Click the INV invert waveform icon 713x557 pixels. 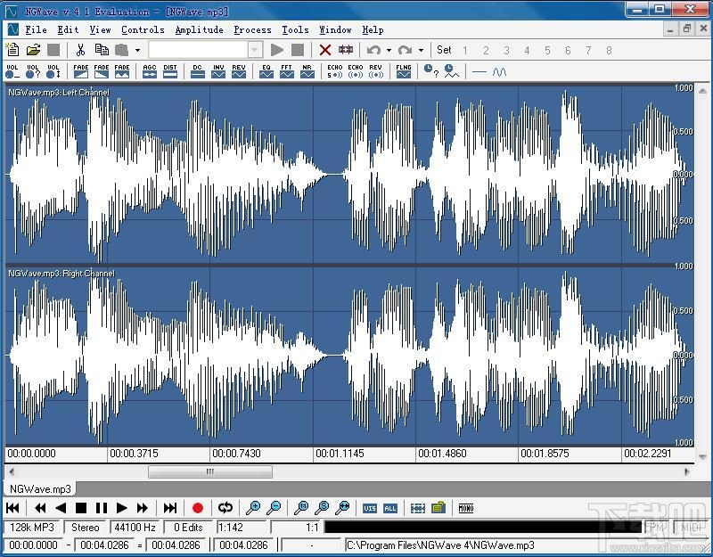pyautogui.click(x=218, y=71)
